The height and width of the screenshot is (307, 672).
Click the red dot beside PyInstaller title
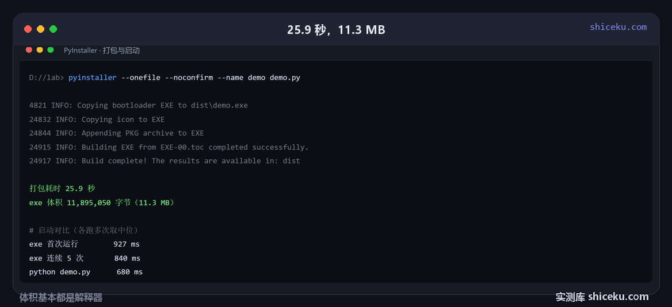29,49
